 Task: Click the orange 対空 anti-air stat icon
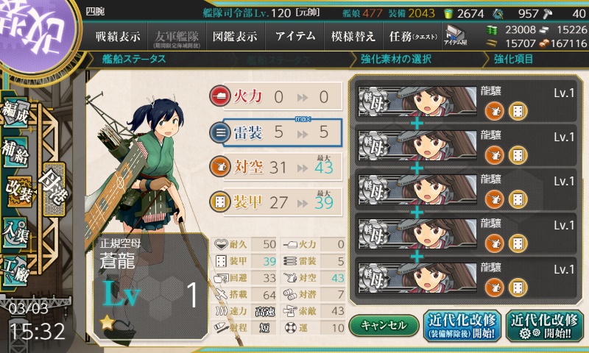[219, 168]
